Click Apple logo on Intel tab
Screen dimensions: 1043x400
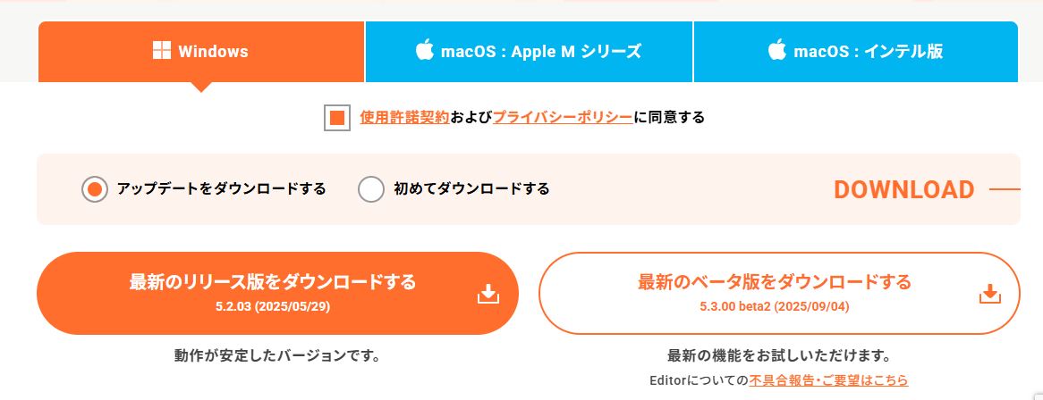(x=776, y=50)
